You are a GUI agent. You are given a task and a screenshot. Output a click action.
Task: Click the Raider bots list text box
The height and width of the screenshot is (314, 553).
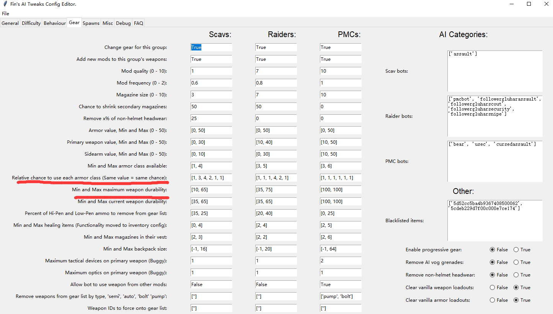coord(495,116)
